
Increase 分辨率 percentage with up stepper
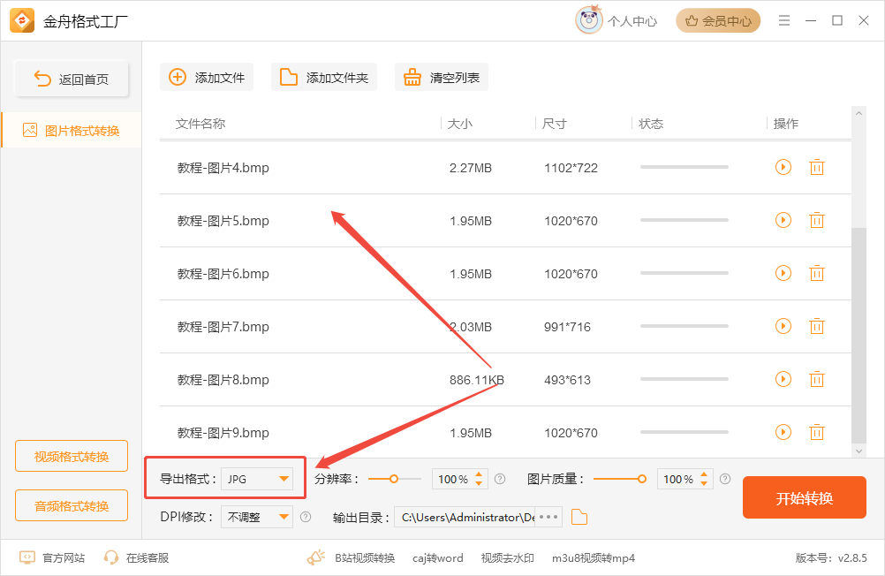(x=479, y=474)
